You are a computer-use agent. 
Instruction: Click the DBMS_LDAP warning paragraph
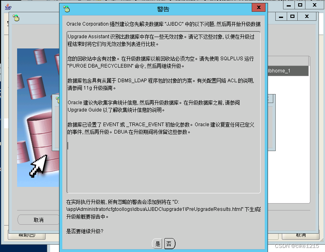click(x=161, y=84)
